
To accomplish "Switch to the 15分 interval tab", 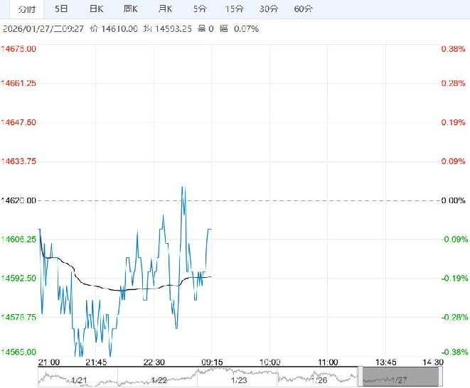I will pos(234,9).
